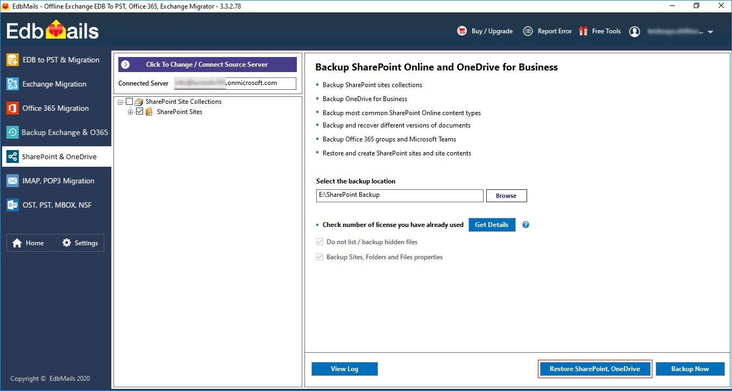Image resolution: width=732 pixels, height=391 pixels.
Task: Check the SharePoint Site Collections checkbox
Action: coord(129,102)
